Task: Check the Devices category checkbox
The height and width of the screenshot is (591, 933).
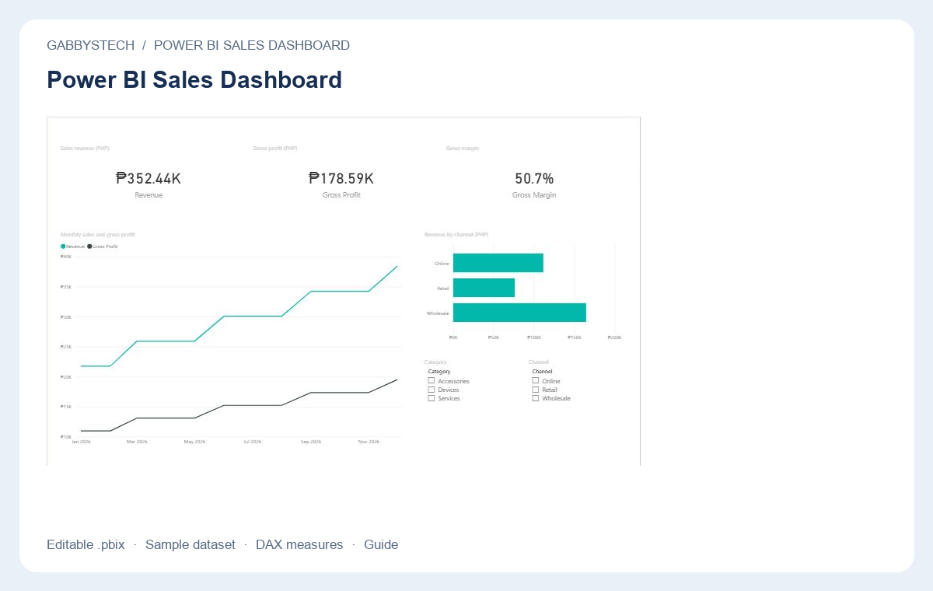Action: [431, 390]
